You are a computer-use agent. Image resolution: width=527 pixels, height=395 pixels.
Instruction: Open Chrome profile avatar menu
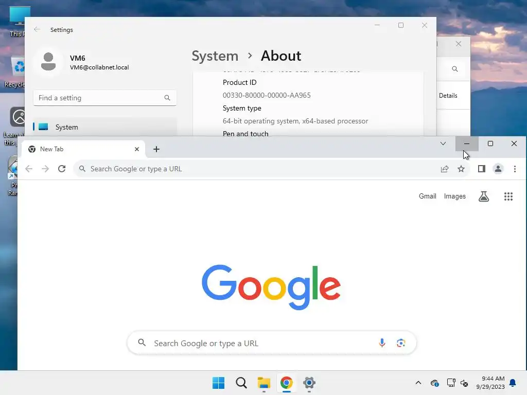point(498,169)
